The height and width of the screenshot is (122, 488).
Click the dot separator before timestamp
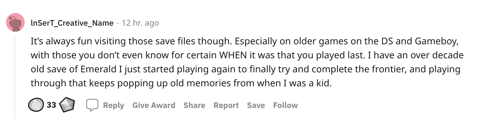118,23
